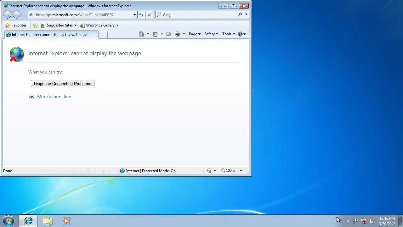The width and height of the screenshot is (403, 227).
Task: Open the recent pages dropdown arrow
Action: pyautogui.click(x=23, y=15)
